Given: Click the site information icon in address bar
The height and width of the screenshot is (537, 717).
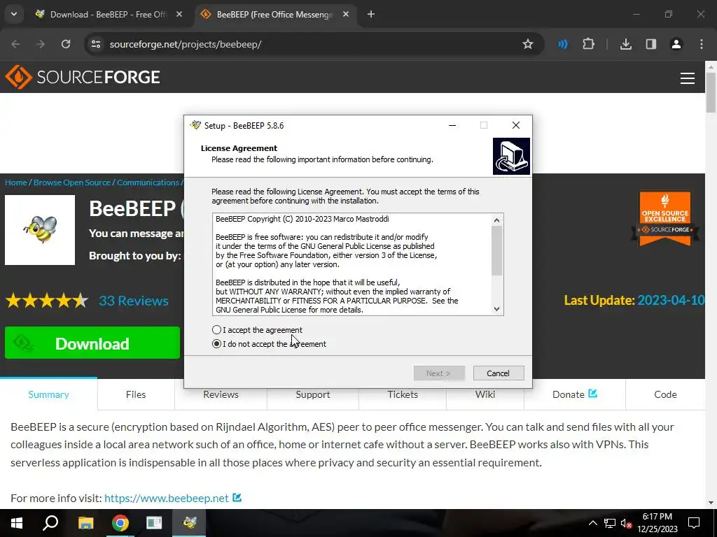Looking at the screenshot, I should tap(96, 44).
